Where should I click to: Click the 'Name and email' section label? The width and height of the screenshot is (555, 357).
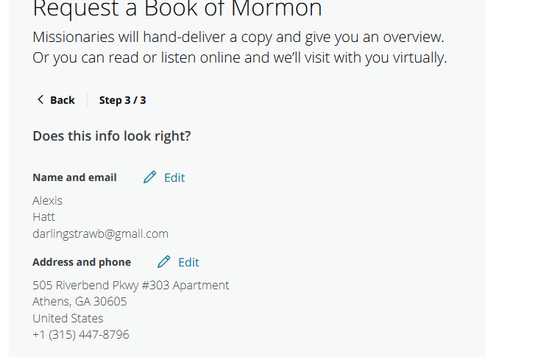pos(74,177)
